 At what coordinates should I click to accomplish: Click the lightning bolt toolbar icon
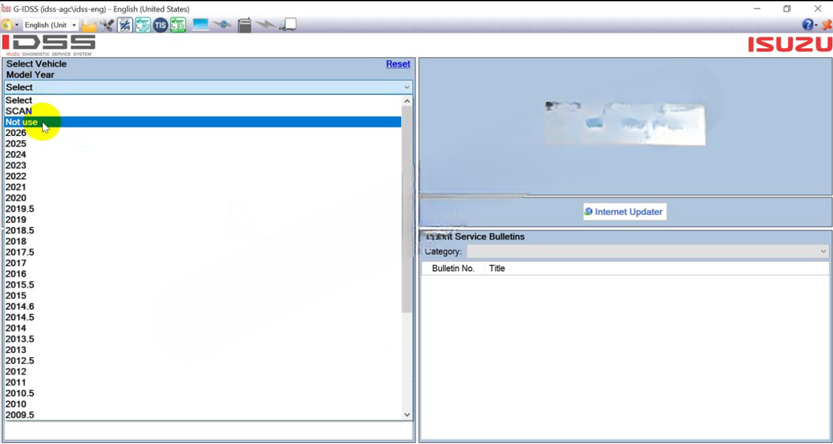(264, 25)
